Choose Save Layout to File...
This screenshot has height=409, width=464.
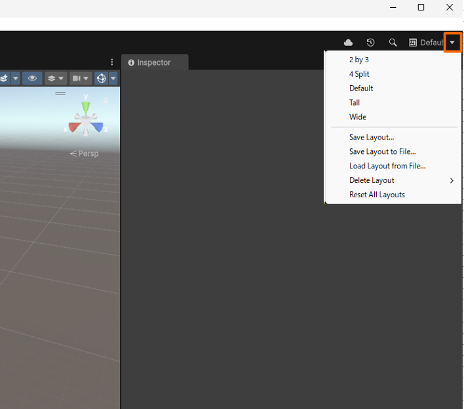(x=382, y=151)
